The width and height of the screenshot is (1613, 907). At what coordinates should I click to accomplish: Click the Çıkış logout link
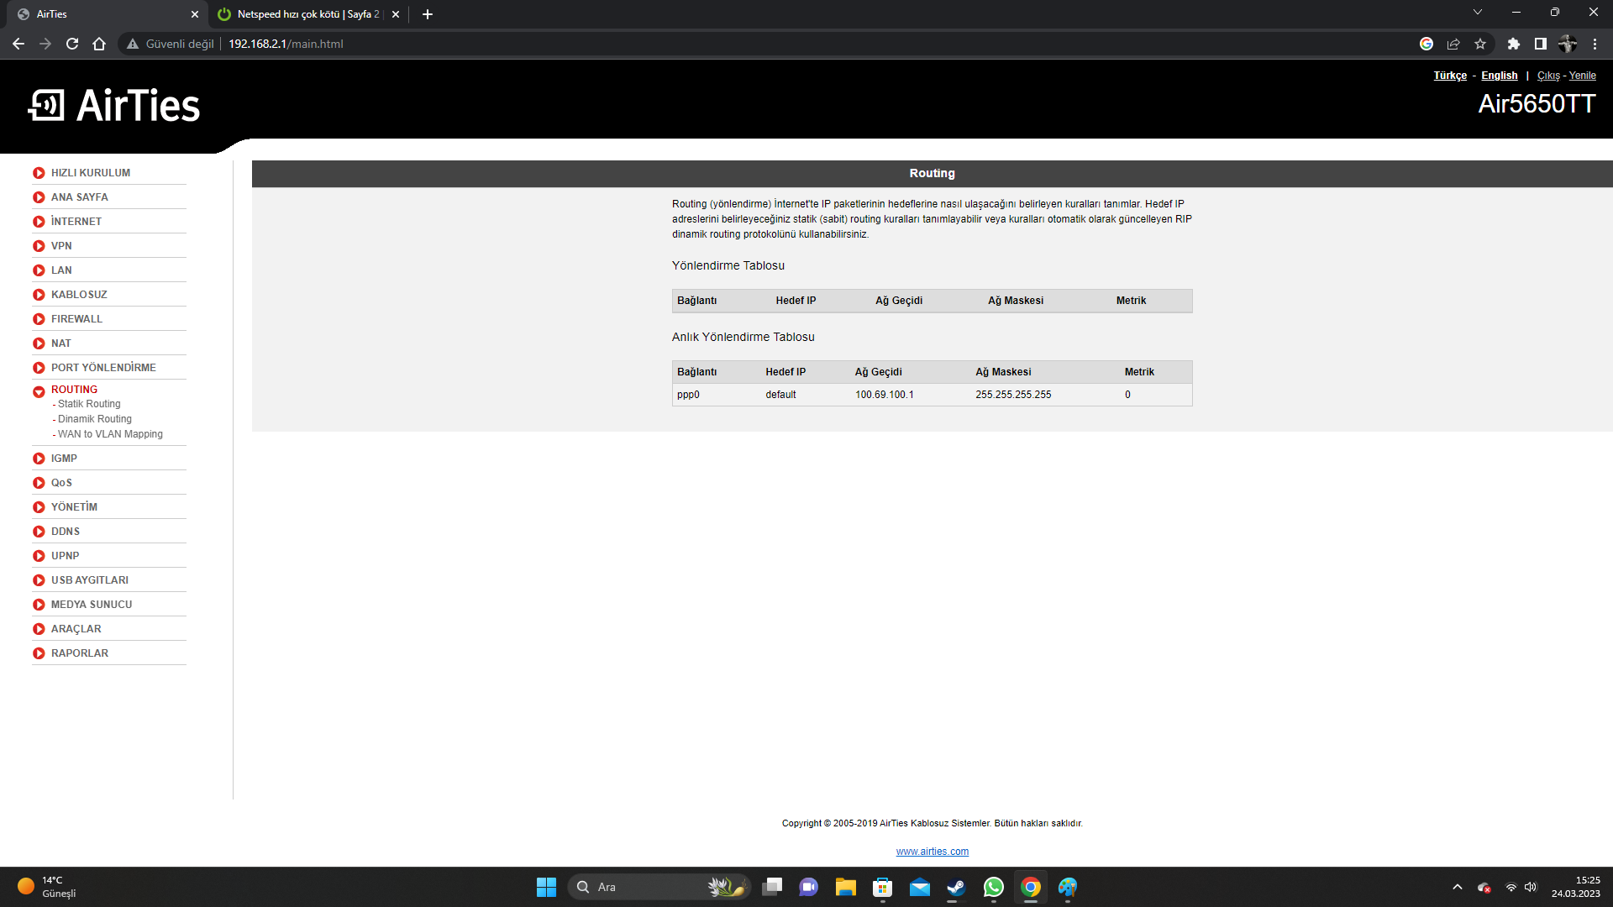pyautogui.click(x=1548, y=76)
